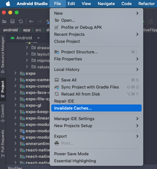Viewport: 157px width, 169px height.
Task: Choose Sync Project with Gradle Files
Action: click(x=96, y=87)
